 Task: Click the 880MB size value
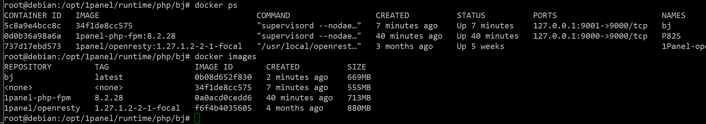359,108
